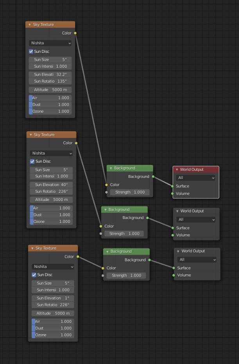Click the Sun Rotation 135° field
The image size is (239, 364).
(x=50, y=81)
